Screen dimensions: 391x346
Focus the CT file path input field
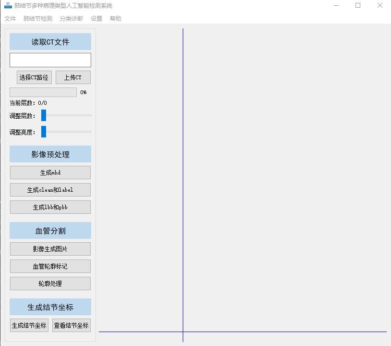pyautogui.click(x=50, y=60)
